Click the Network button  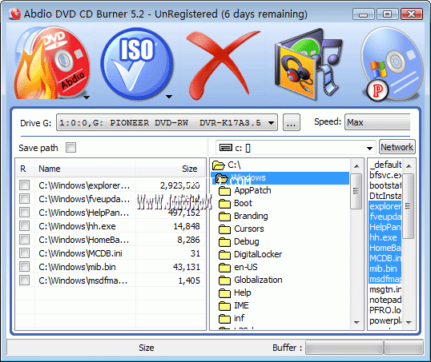pos(397,147)
